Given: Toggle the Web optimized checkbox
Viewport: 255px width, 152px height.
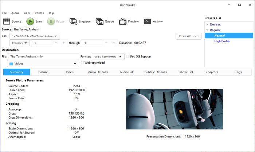Looking at the screenshot, I should 83,63.
